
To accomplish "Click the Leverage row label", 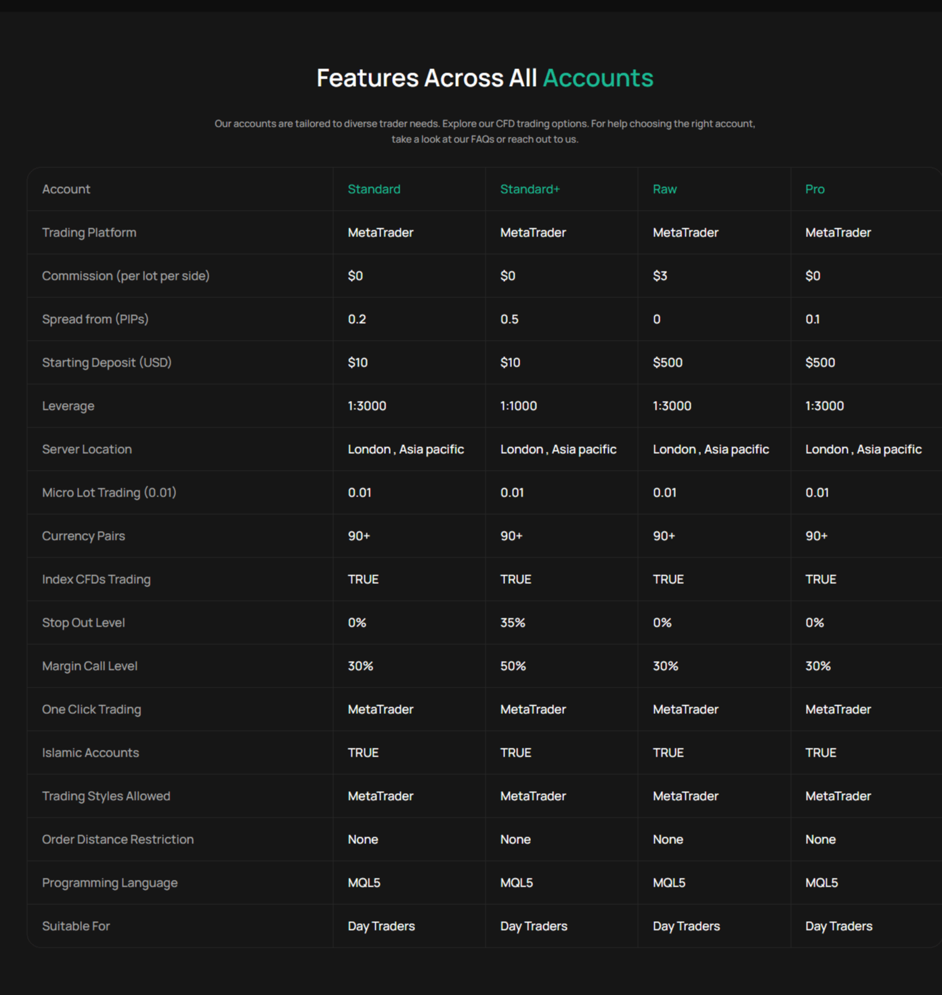I will (x=68, y=406).
